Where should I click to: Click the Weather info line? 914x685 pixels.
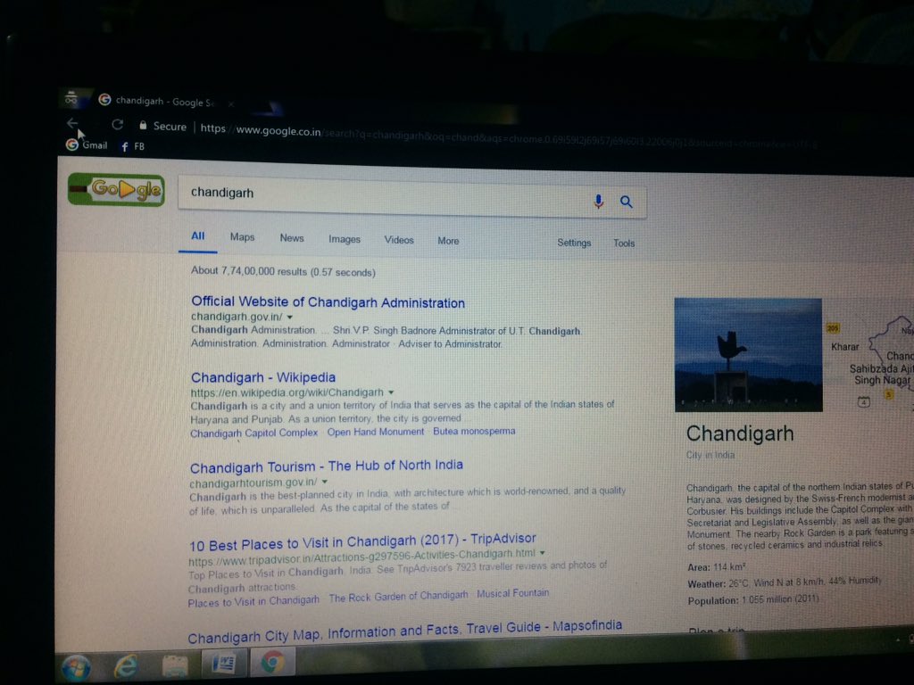click(x=785, y=582)
